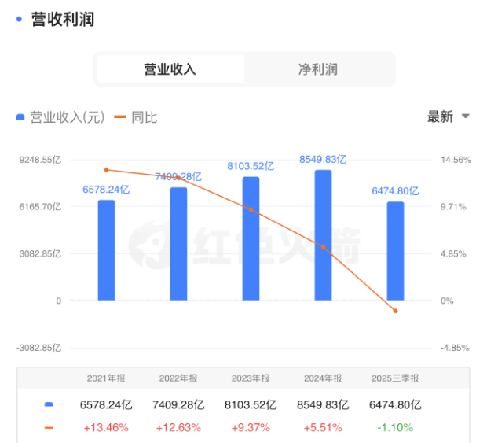
Task: Click table value 8549.83亿
Action: pos(323,404)
